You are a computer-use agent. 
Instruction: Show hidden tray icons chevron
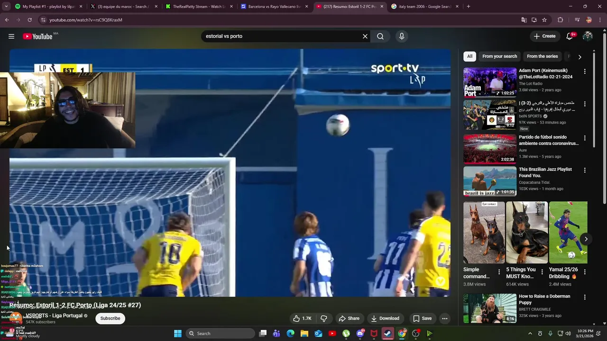pyautogui.click(x=530, y=333)
